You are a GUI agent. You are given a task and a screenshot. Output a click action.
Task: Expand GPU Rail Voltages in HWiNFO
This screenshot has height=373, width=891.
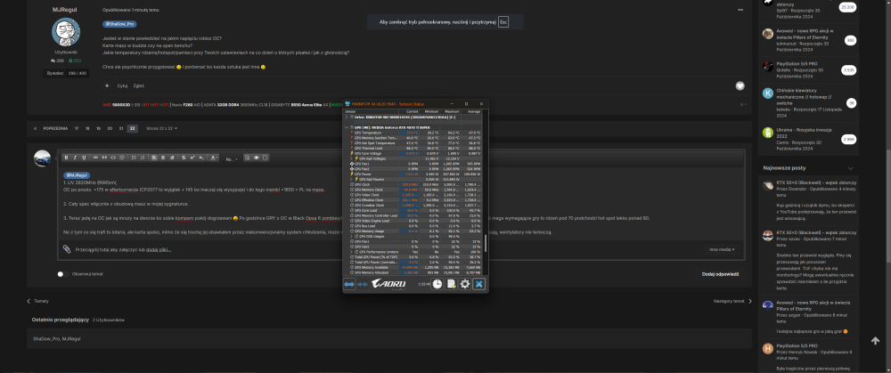[351, 158]
